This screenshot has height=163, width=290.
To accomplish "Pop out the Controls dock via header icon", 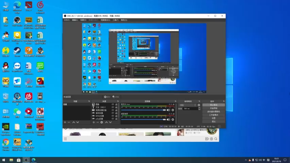I will [224, 101].
